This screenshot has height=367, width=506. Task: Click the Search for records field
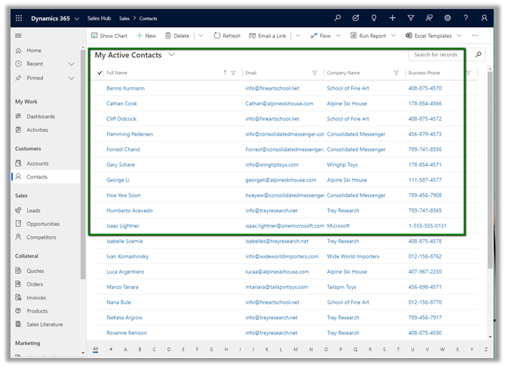436,55
